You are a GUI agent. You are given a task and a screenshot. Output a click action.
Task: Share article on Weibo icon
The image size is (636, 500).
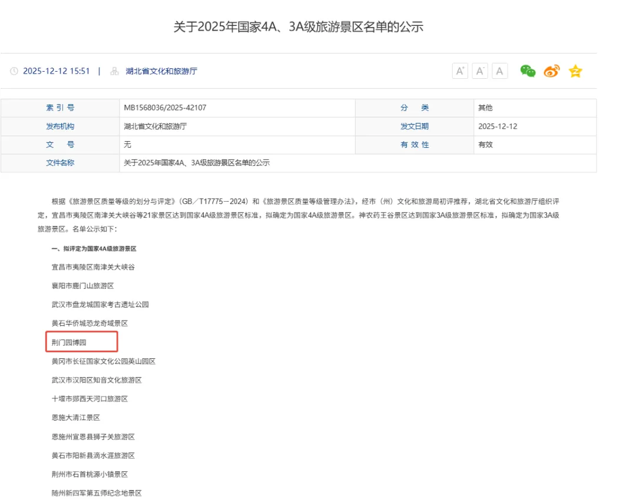pos(552,71)
